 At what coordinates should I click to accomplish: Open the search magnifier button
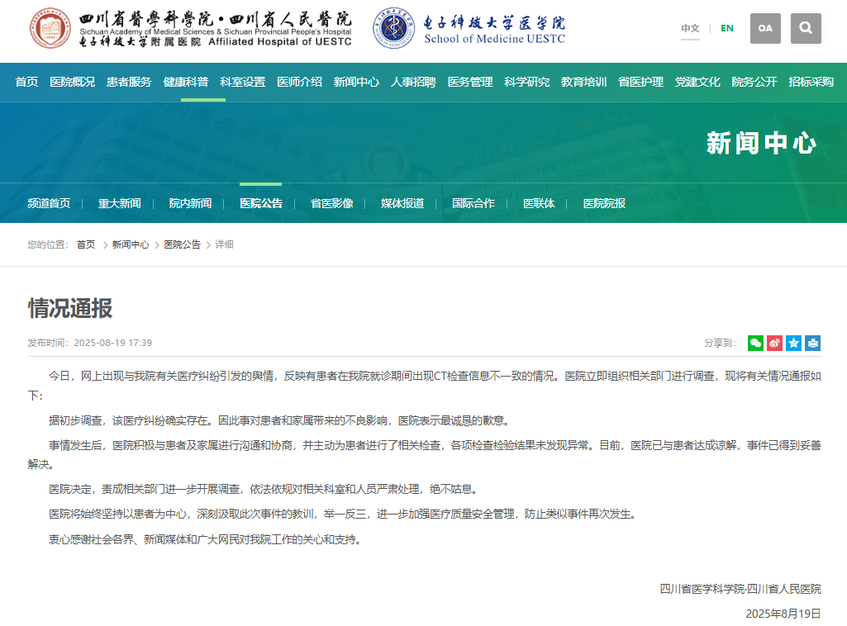tap(806, 28)
